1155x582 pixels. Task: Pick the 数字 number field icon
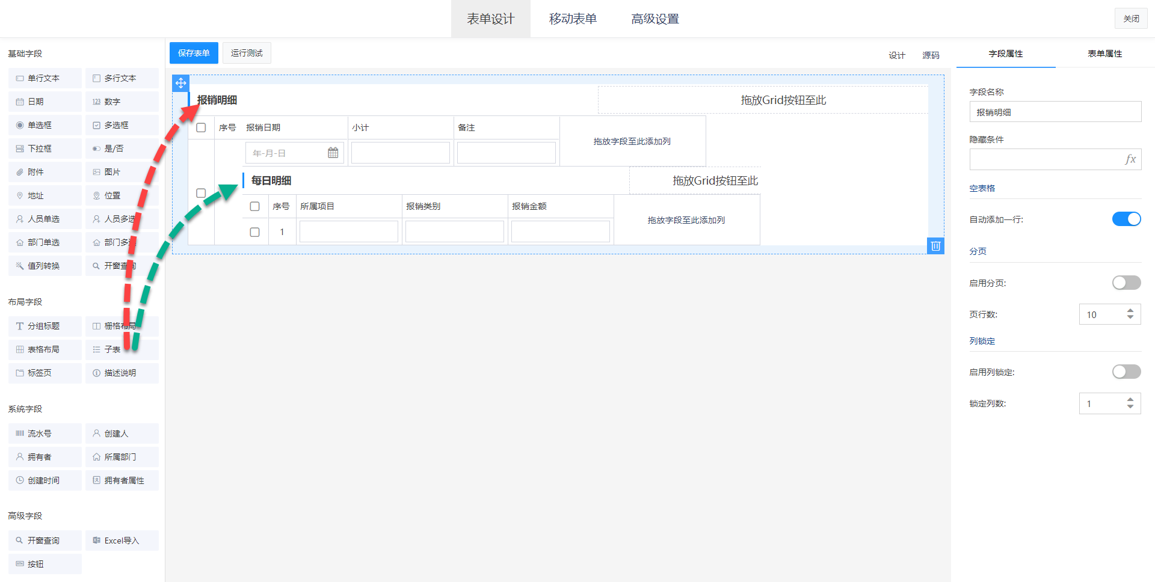click(x=96, y=102)
